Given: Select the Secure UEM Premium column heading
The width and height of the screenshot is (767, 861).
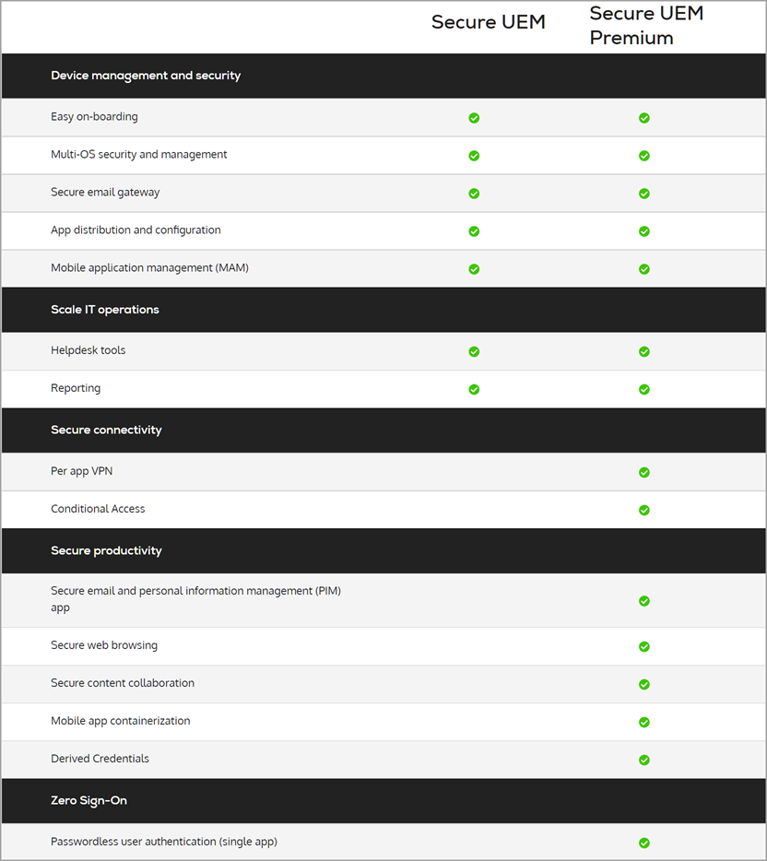Looking at the screenshot, I should tap(646, 26).
